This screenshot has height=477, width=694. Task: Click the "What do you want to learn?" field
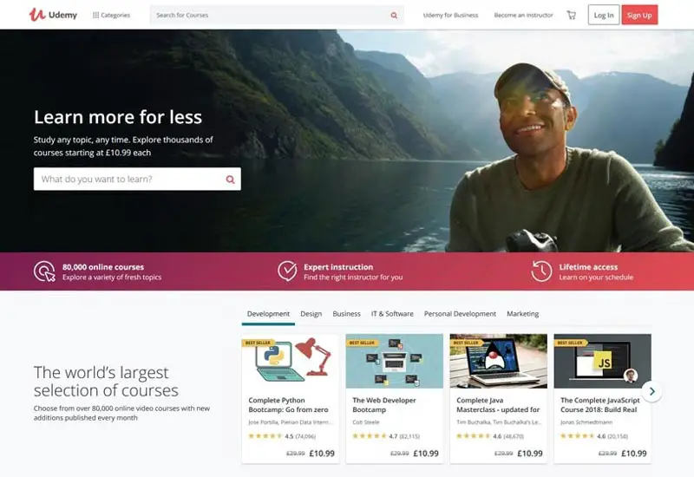tap(137, 180)
